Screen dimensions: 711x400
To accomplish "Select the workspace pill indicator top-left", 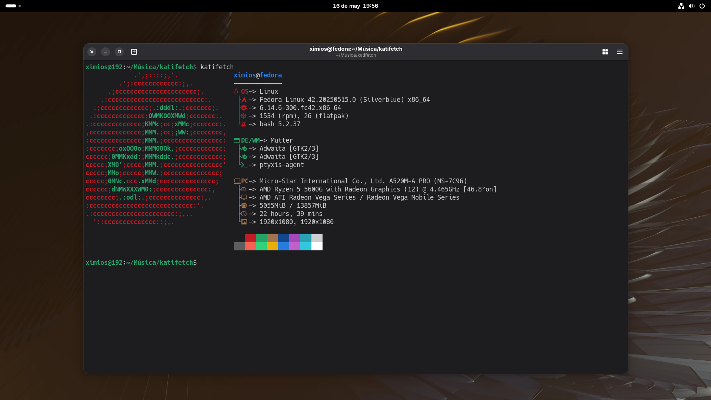I will 11,6.
